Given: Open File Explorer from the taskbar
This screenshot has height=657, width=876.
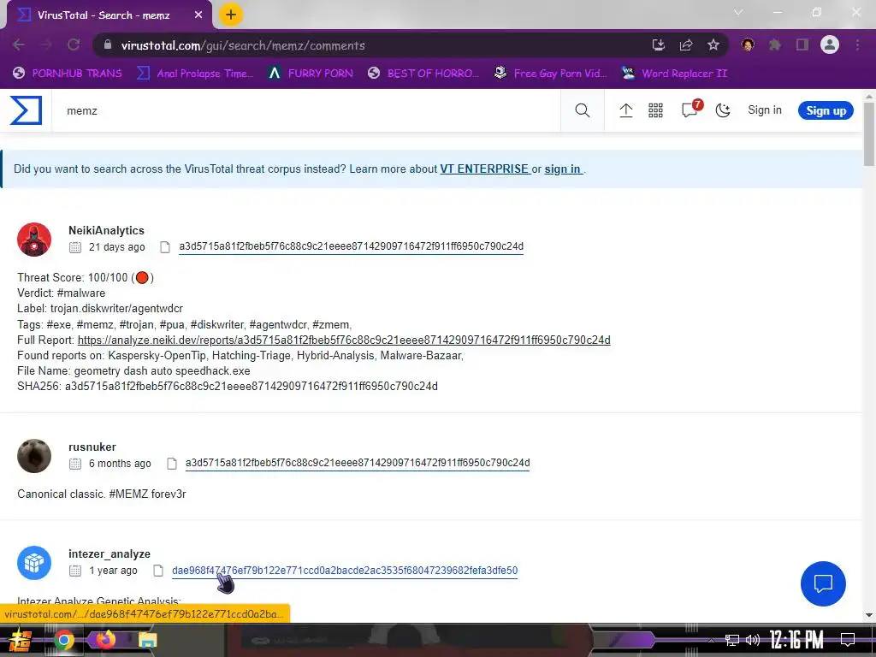Looking at the screenshot, I should (147, 640).
